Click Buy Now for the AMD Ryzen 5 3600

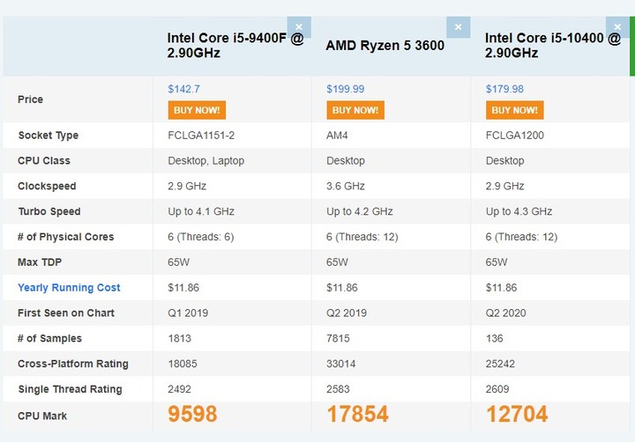[355, 110]
